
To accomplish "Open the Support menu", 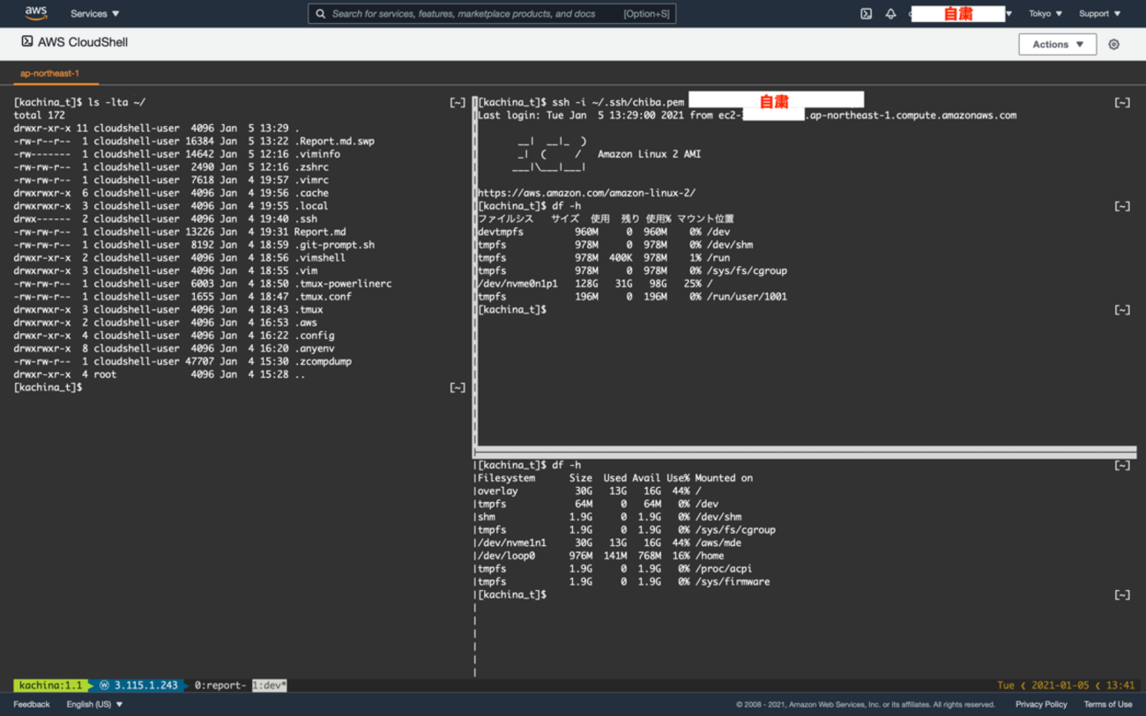I will (x=1099, y=14).
